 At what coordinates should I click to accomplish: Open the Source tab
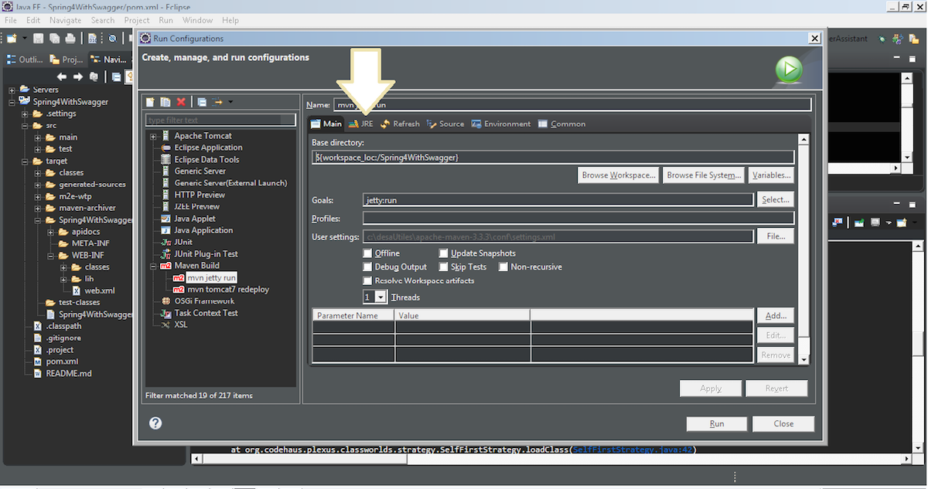tap(445, 124)
